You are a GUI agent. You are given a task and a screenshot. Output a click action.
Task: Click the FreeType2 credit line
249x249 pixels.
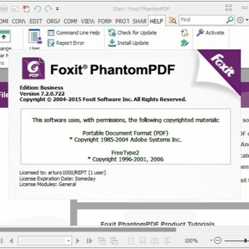point(125,153)
